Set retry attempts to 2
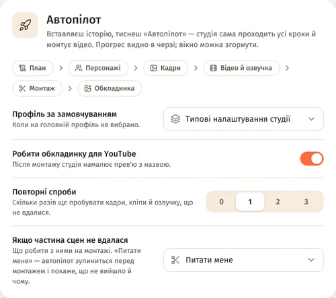 coord(278,202)
